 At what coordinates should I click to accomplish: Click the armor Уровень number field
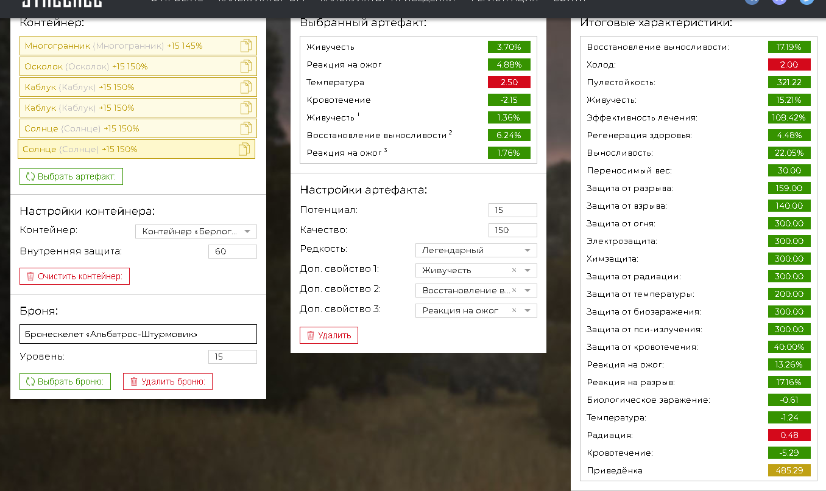point(232,357)
